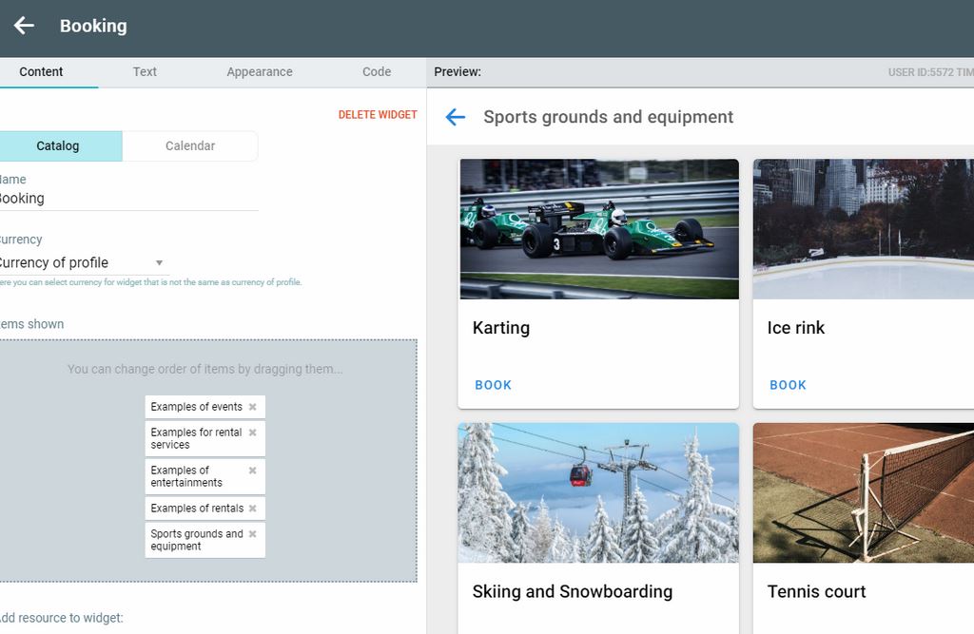974x634 pixels.
Task: Remove the 'Examples of events' item
Action: pos(253,407)
